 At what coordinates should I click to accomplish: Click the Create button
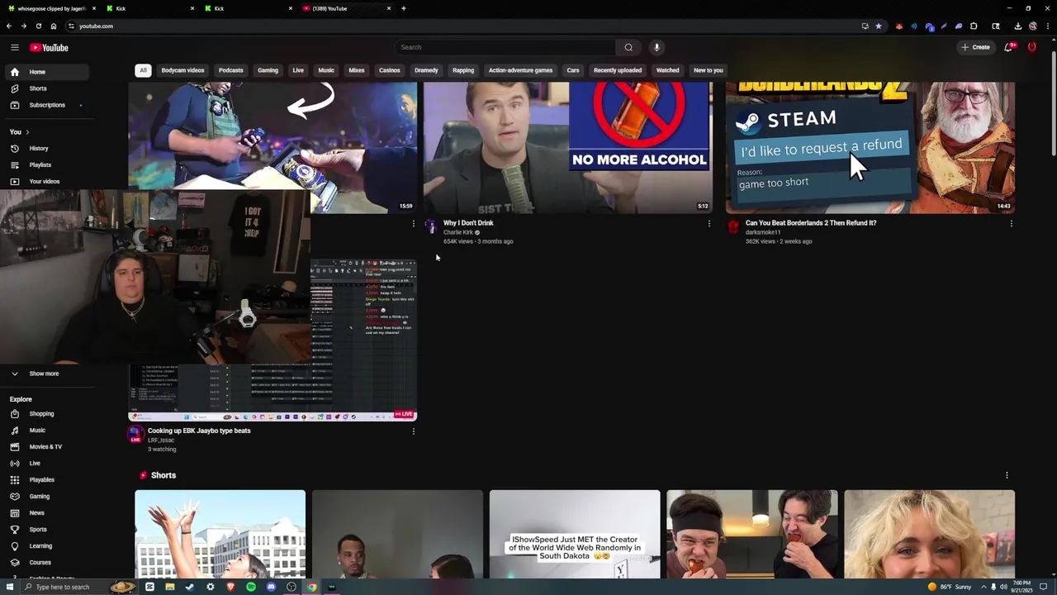(975, 47)
